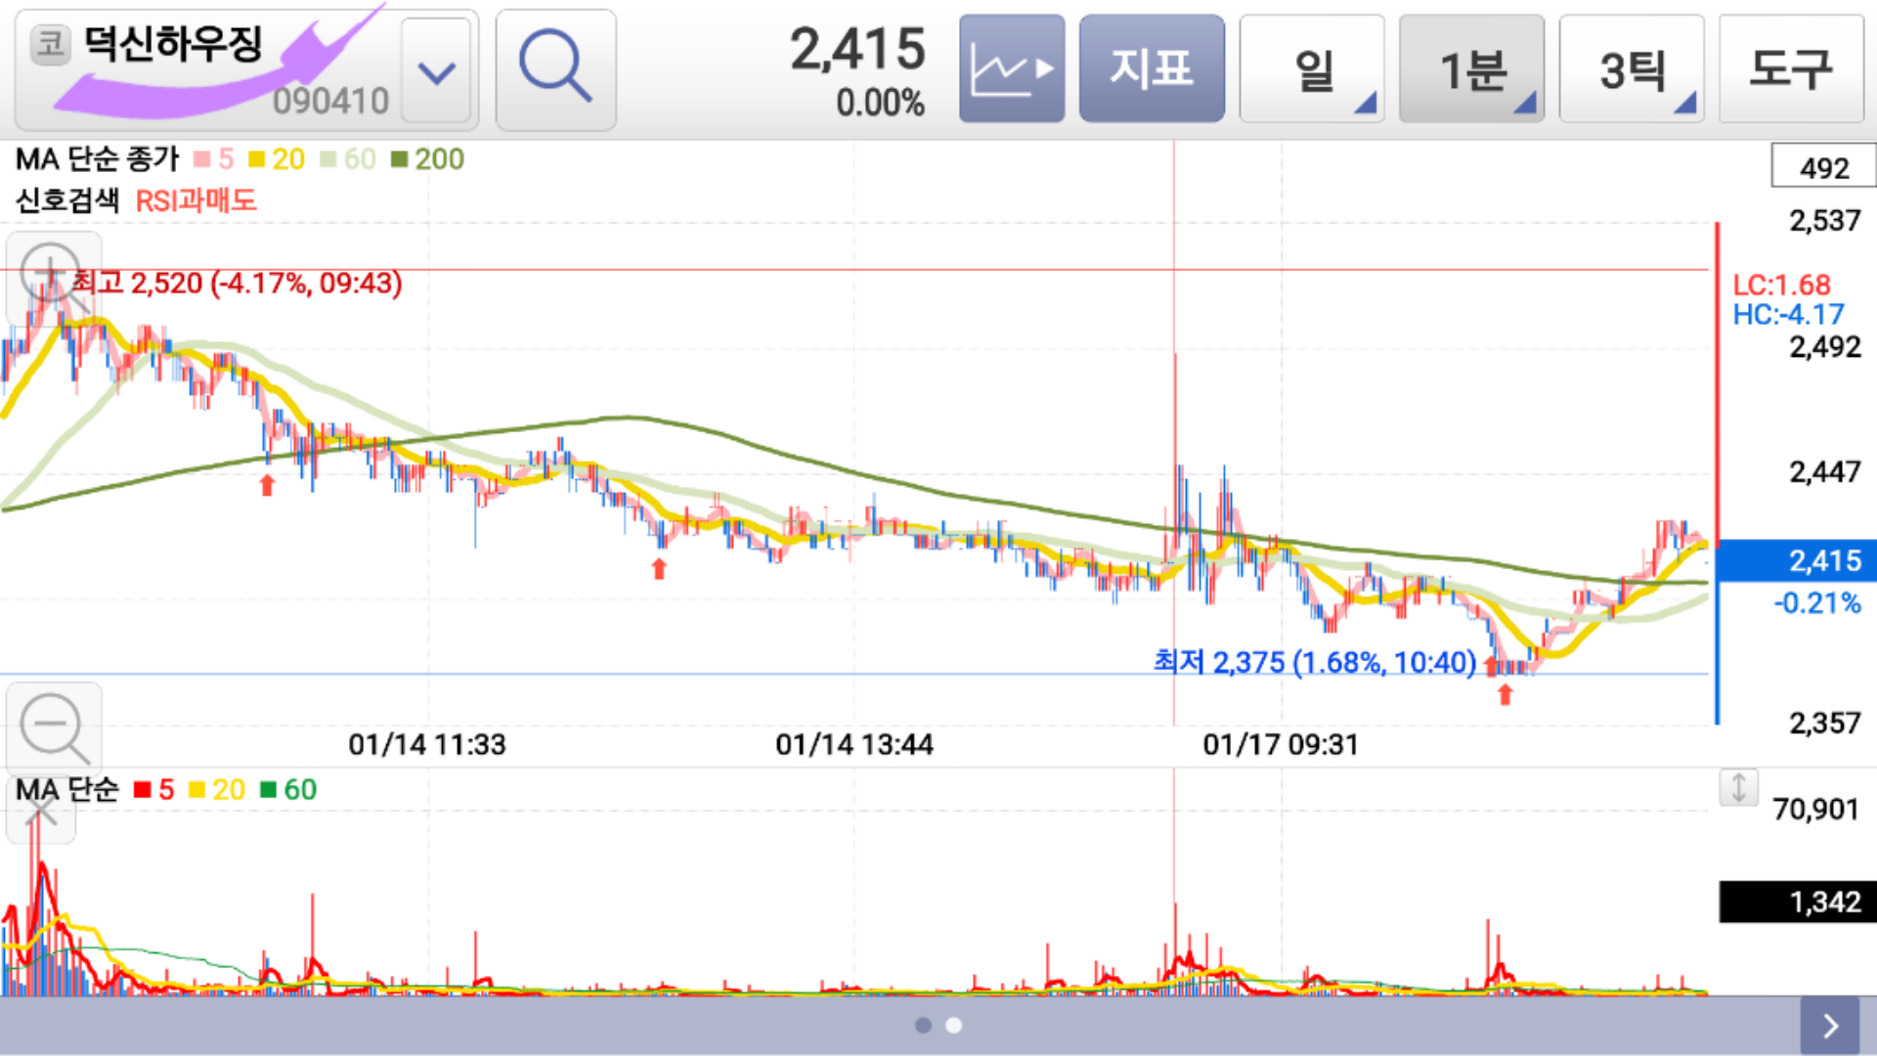
Task: Click the 최고 2,520 high price label
Action: (237, 283)
